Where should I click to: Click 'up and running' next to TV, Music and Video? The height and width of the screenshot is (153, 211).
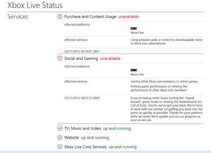117,128
